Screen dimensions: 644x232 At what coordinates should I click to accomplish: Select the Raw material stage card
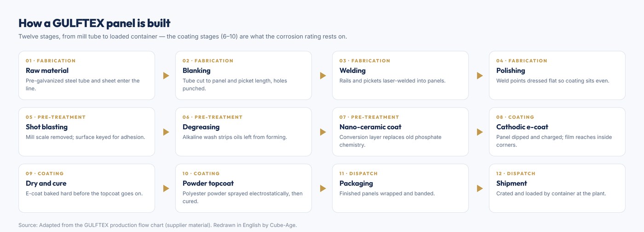(86, 75)
